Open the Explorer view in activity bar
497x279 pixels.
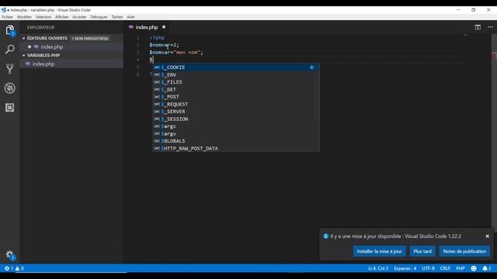pyautogui.click(x=10, y=30)
